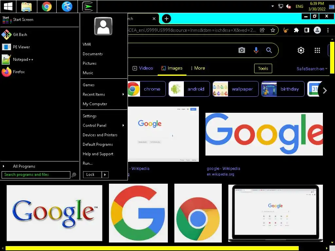This screenshot has height=251, width=335.
Task: Filter results by the chrome chip
Action: (x=147, y=89)
